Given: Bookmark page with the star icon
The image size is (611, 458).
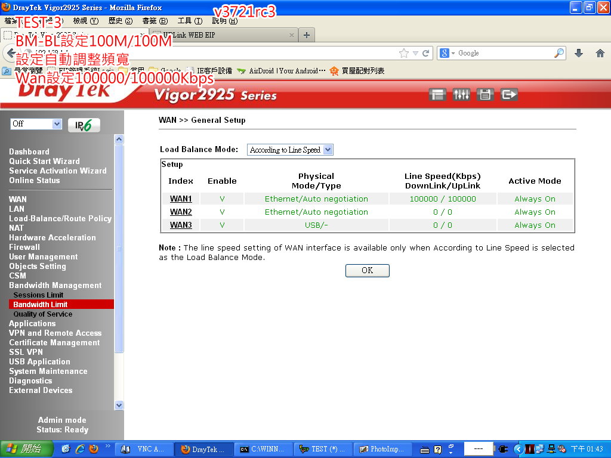Looking at the screenshot, I should (404, 53).
